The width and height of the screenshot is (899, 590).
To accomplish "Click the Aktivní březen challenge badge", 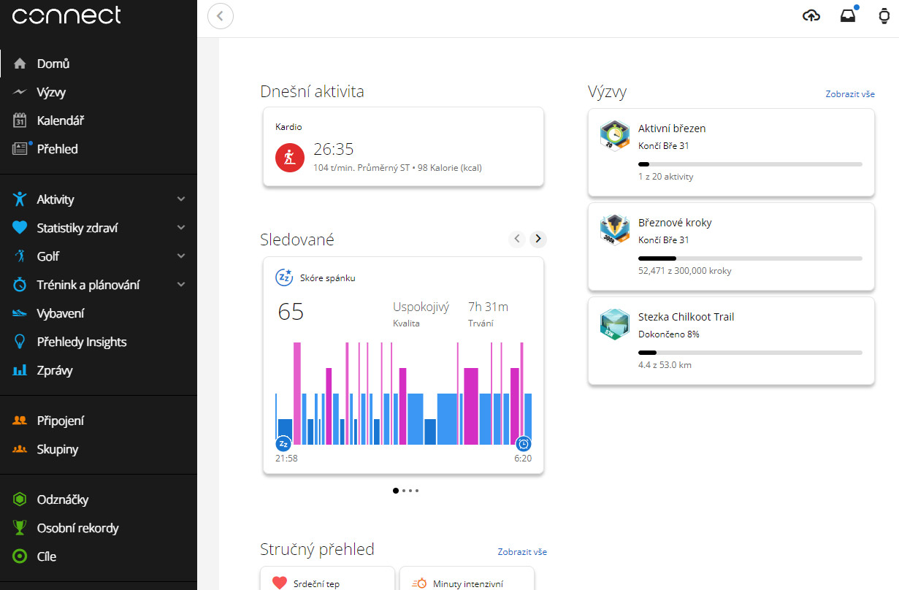I will 614,136.
